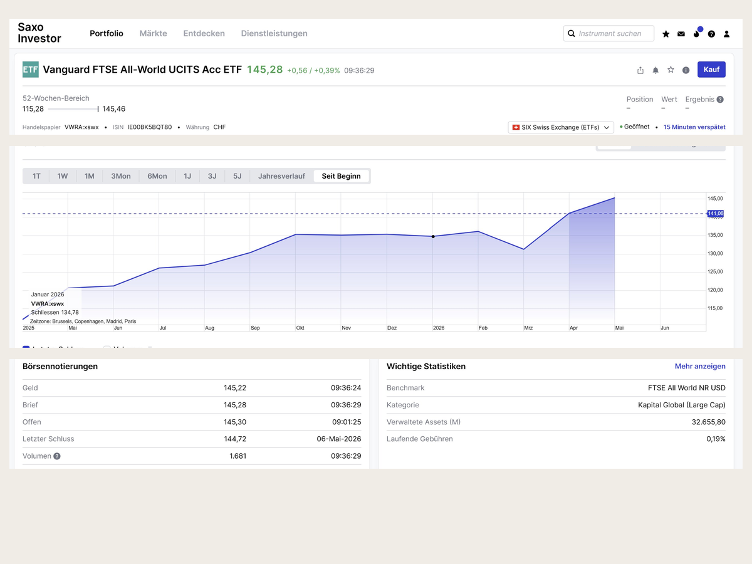Click the blue Kauf button

pos(711,70)
